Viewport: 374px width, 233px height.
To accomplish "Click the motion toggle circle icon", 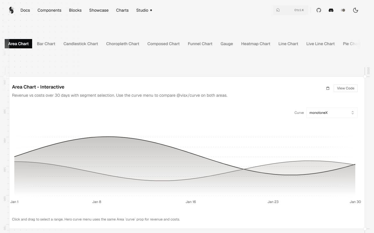I will [x=343, y=10].
